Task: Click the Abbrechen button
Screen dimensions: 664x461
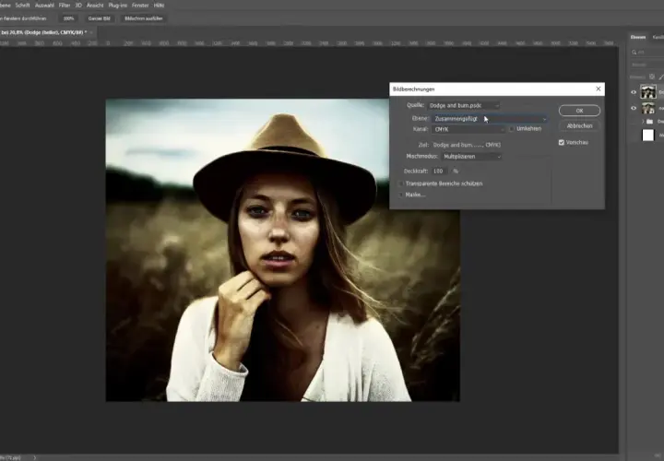Action: pos(579,125)
